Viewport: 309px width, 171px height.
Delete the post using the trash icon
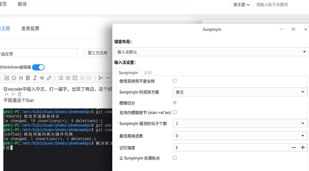(19, 94)
